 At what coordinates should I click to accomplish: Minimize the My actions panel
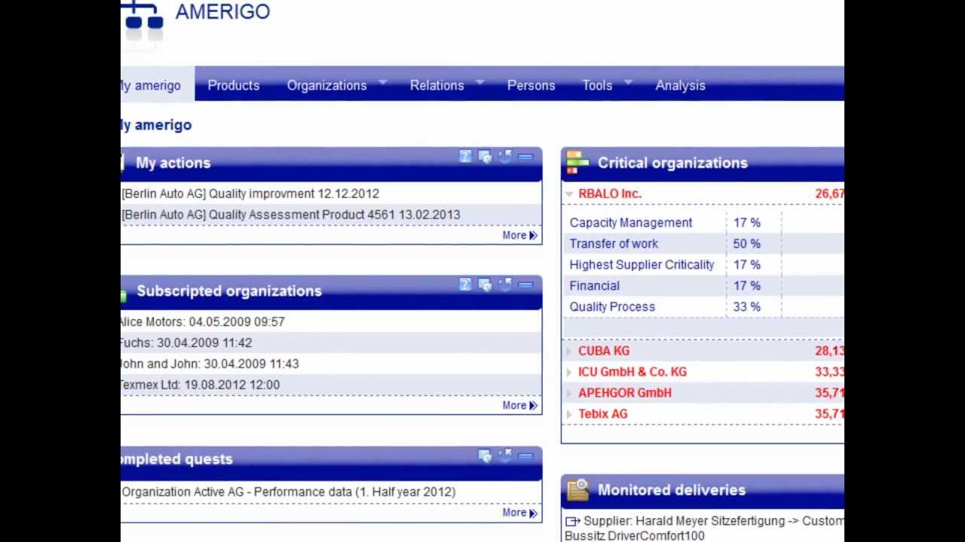point(525,157)
